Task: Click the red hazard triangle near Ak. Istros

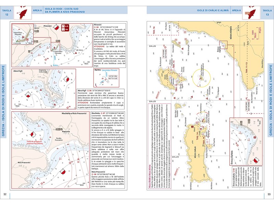Action: (x=76, y=53)
